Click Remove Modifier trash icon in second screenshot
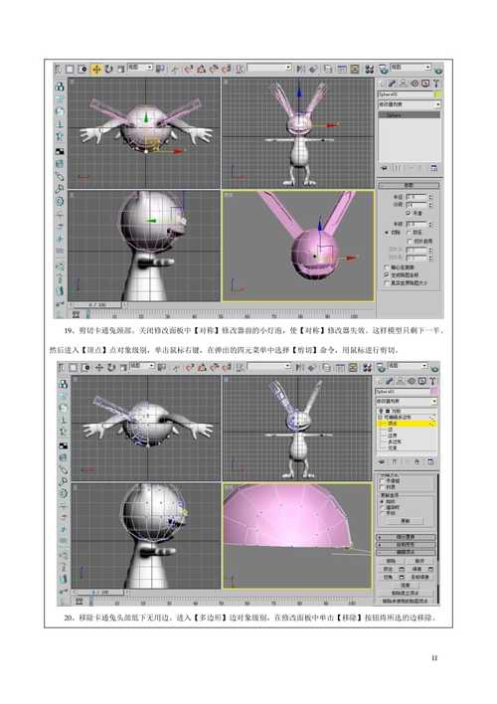This screenshot has height=704, width=497. [x=416, y=462]
